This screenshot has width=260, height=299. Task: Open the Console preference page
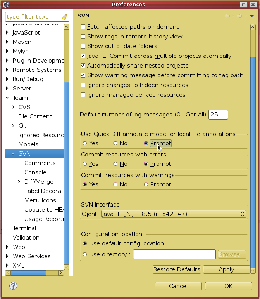click(x=35, y=172)
